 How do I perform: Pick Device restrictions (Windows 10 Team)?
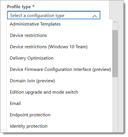[x=49, y=47]
